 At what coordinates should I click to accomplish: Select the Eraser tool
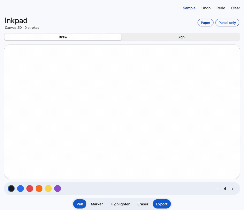[x=143, y=204]
